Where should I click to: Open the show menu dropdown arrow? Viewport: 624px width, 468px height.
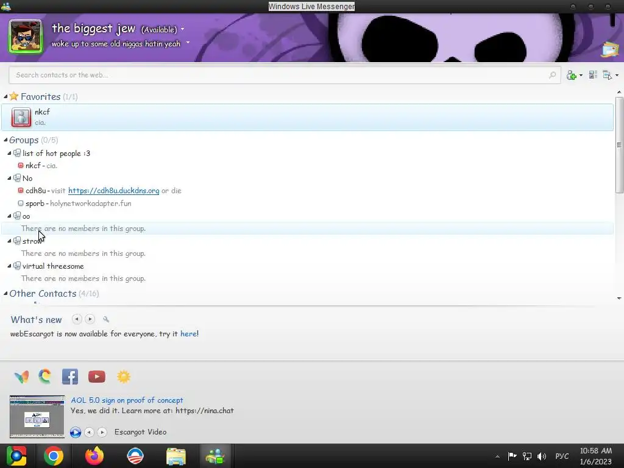(617, 75)
